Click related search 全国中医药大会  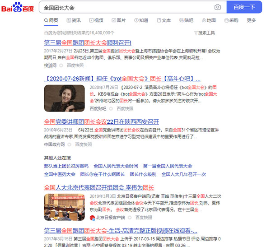[x=60, y=174]
